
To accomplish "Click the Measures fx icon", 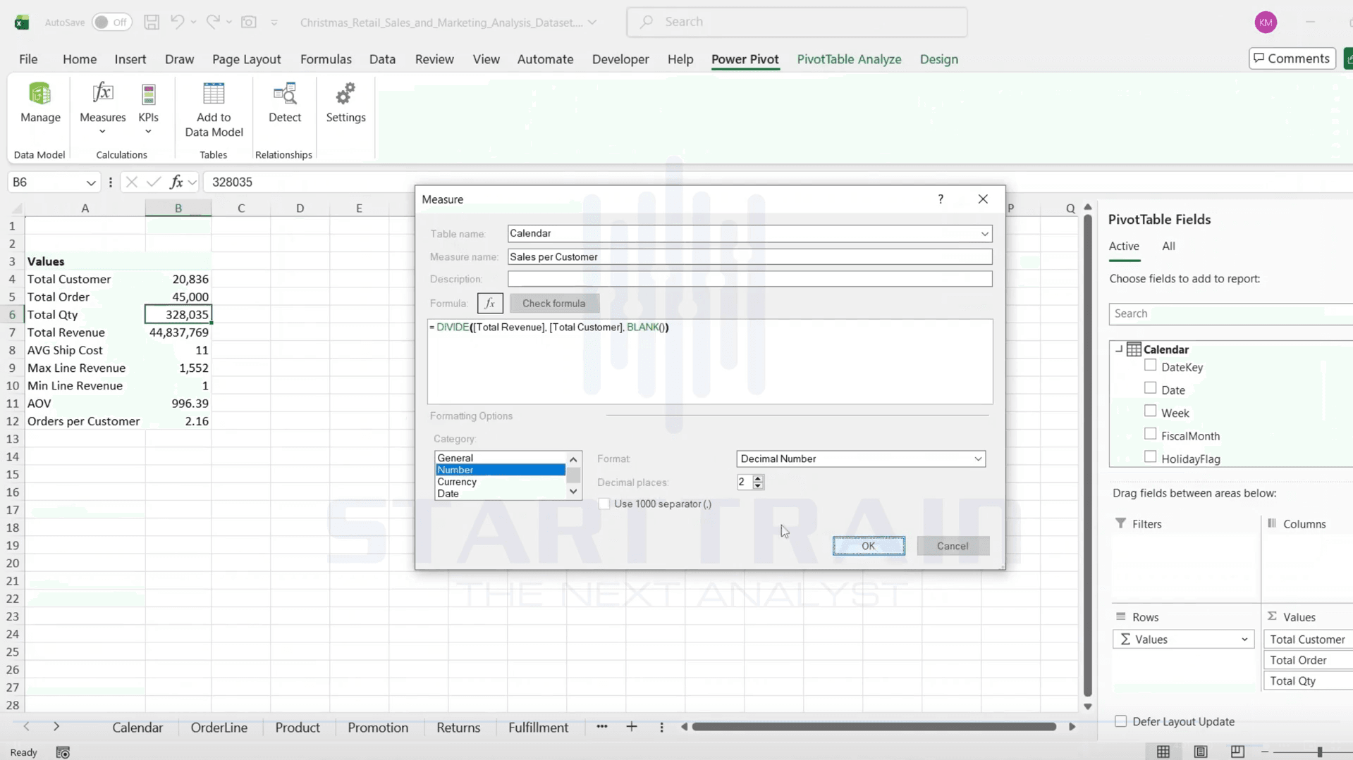I will coord(103,93).
